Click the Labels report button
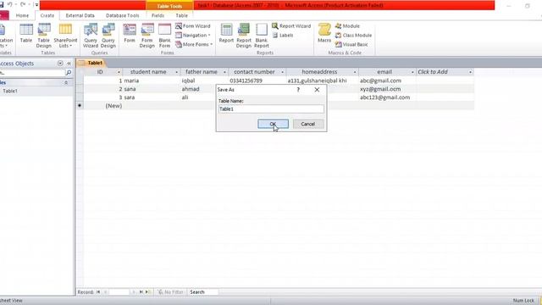Screen dimensions: 542x305 [283, 36]
